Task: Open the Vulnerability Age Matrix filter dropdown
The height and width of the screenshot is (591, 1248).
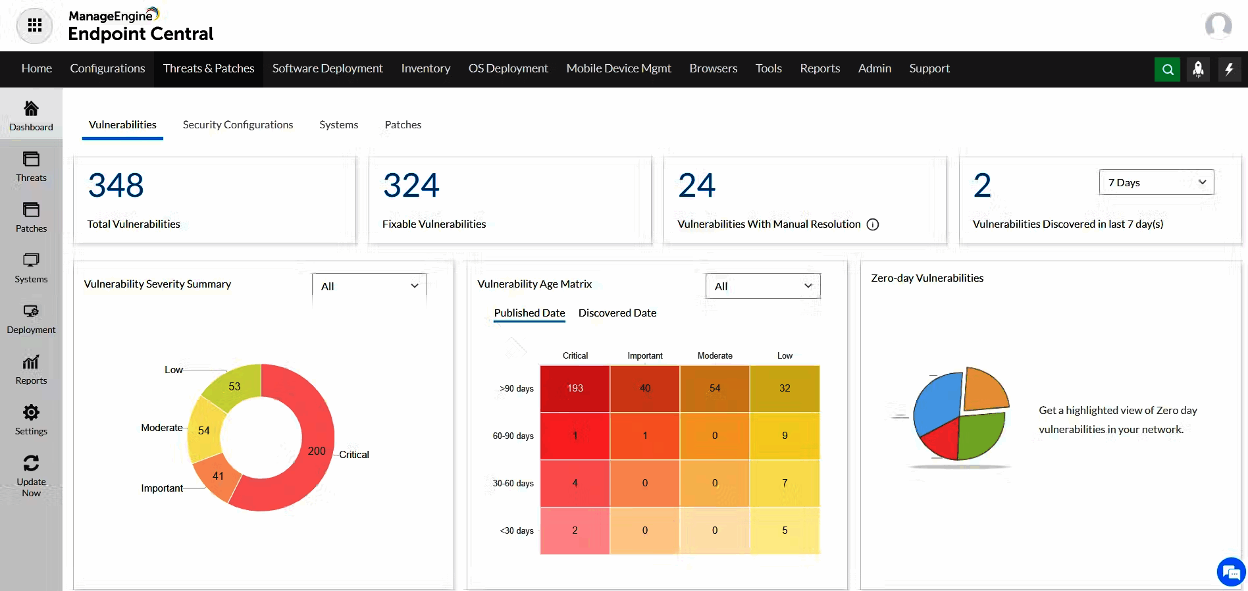Action: coord(762,286)
